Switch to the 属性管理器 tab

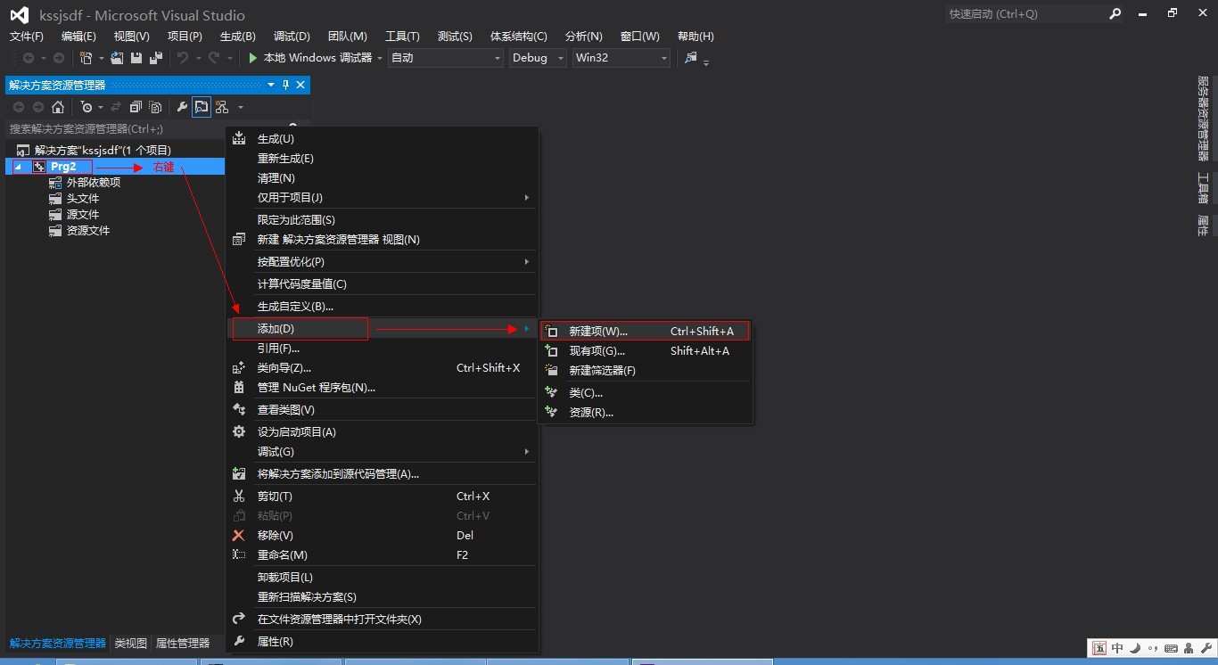tap(183, 644)
